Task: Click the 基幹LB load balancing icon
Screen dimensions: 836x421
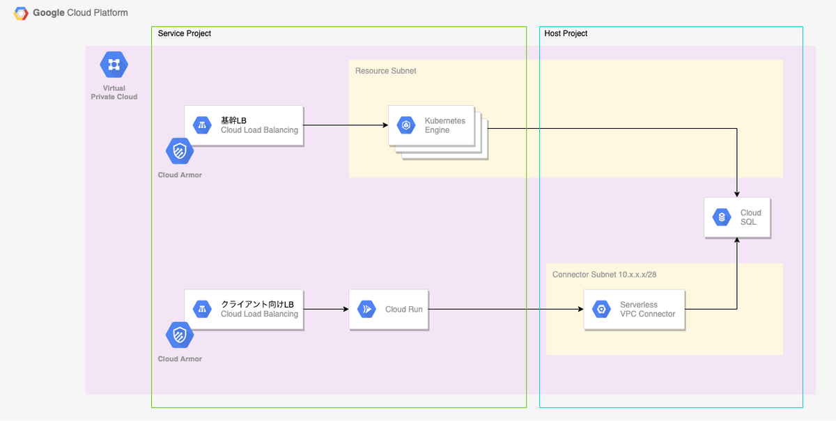Action: coord(203,125)
